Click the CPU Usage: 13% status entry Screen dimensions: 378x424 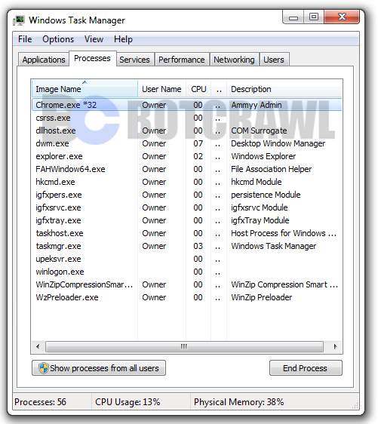pos(128,402)
